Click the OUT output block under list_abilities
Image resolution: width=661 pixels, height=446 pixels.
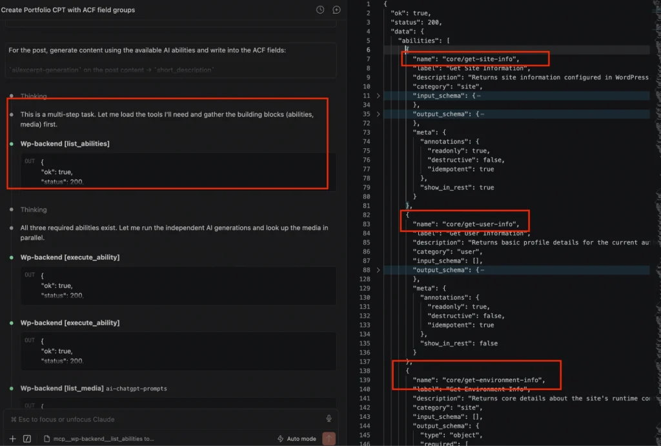click(178, 171)
